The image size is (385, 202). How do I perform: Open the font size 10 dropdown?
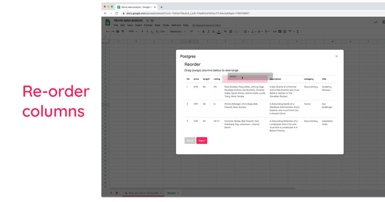[x=194, y=31]
